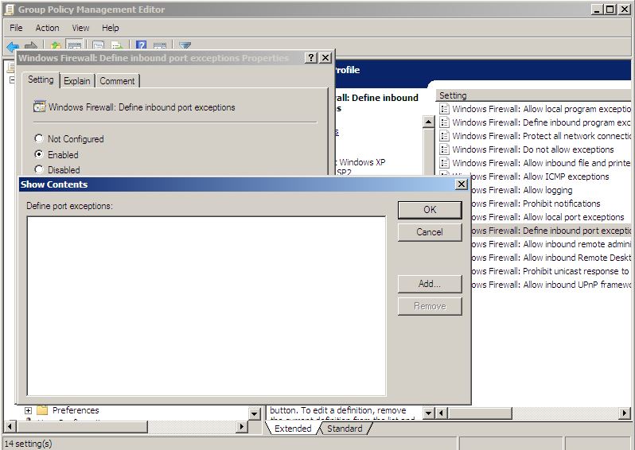Switch to the Extended view tab
Viewport: 635px width, 450px height.
coord(293,429)
